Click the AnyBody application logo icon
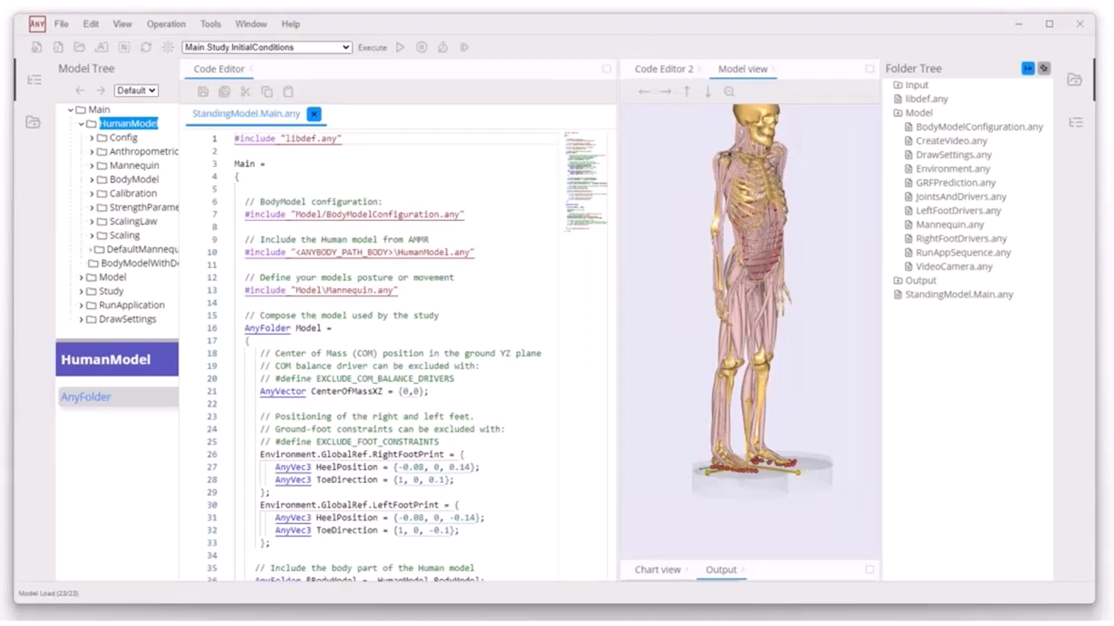Screen dimensions: 1114x626 pyautogui.click(x=37, y=24)
